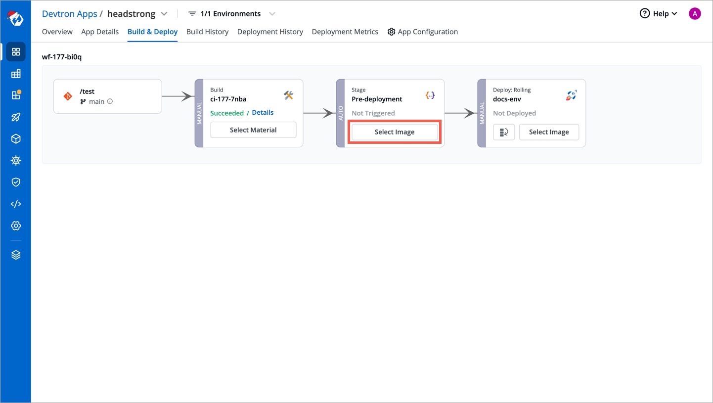Open the Security shield icon in sidebar
The image size is (713, 403).
pyautogui.click(x=16, y=182)
